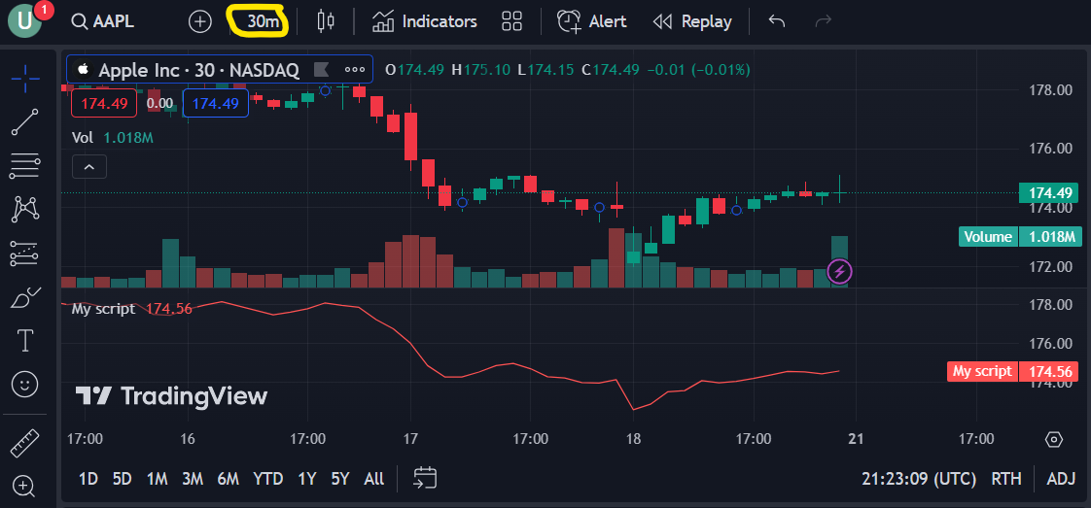Create a new Alert
The width and height of the screenshot is (1091, 508).
(592, 21)
